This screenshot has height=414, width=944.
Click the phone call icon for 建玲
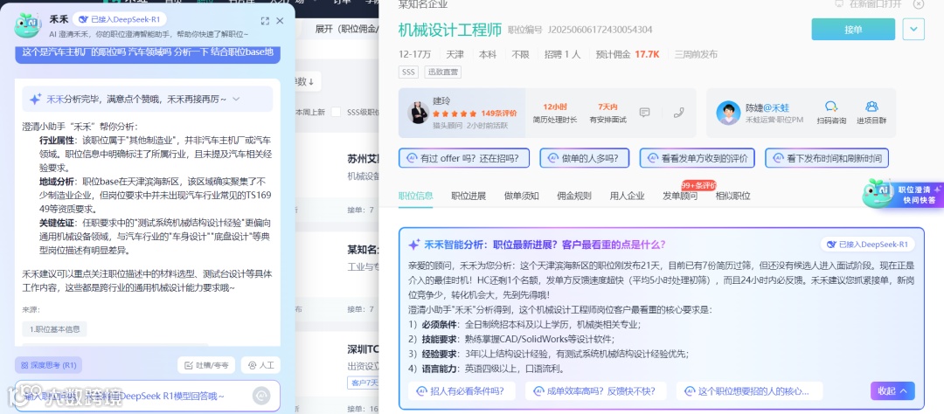point(679,113)
